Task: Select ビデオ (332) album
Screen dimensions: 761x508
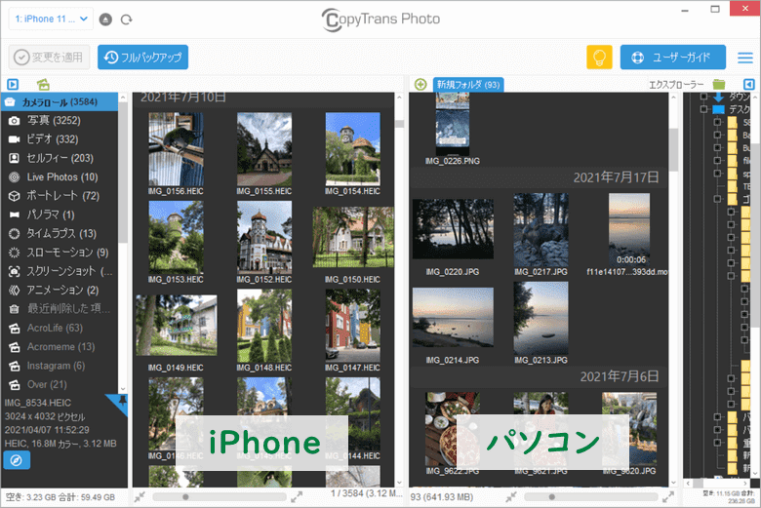Action: pyautogui.click(x=60, y=139)
